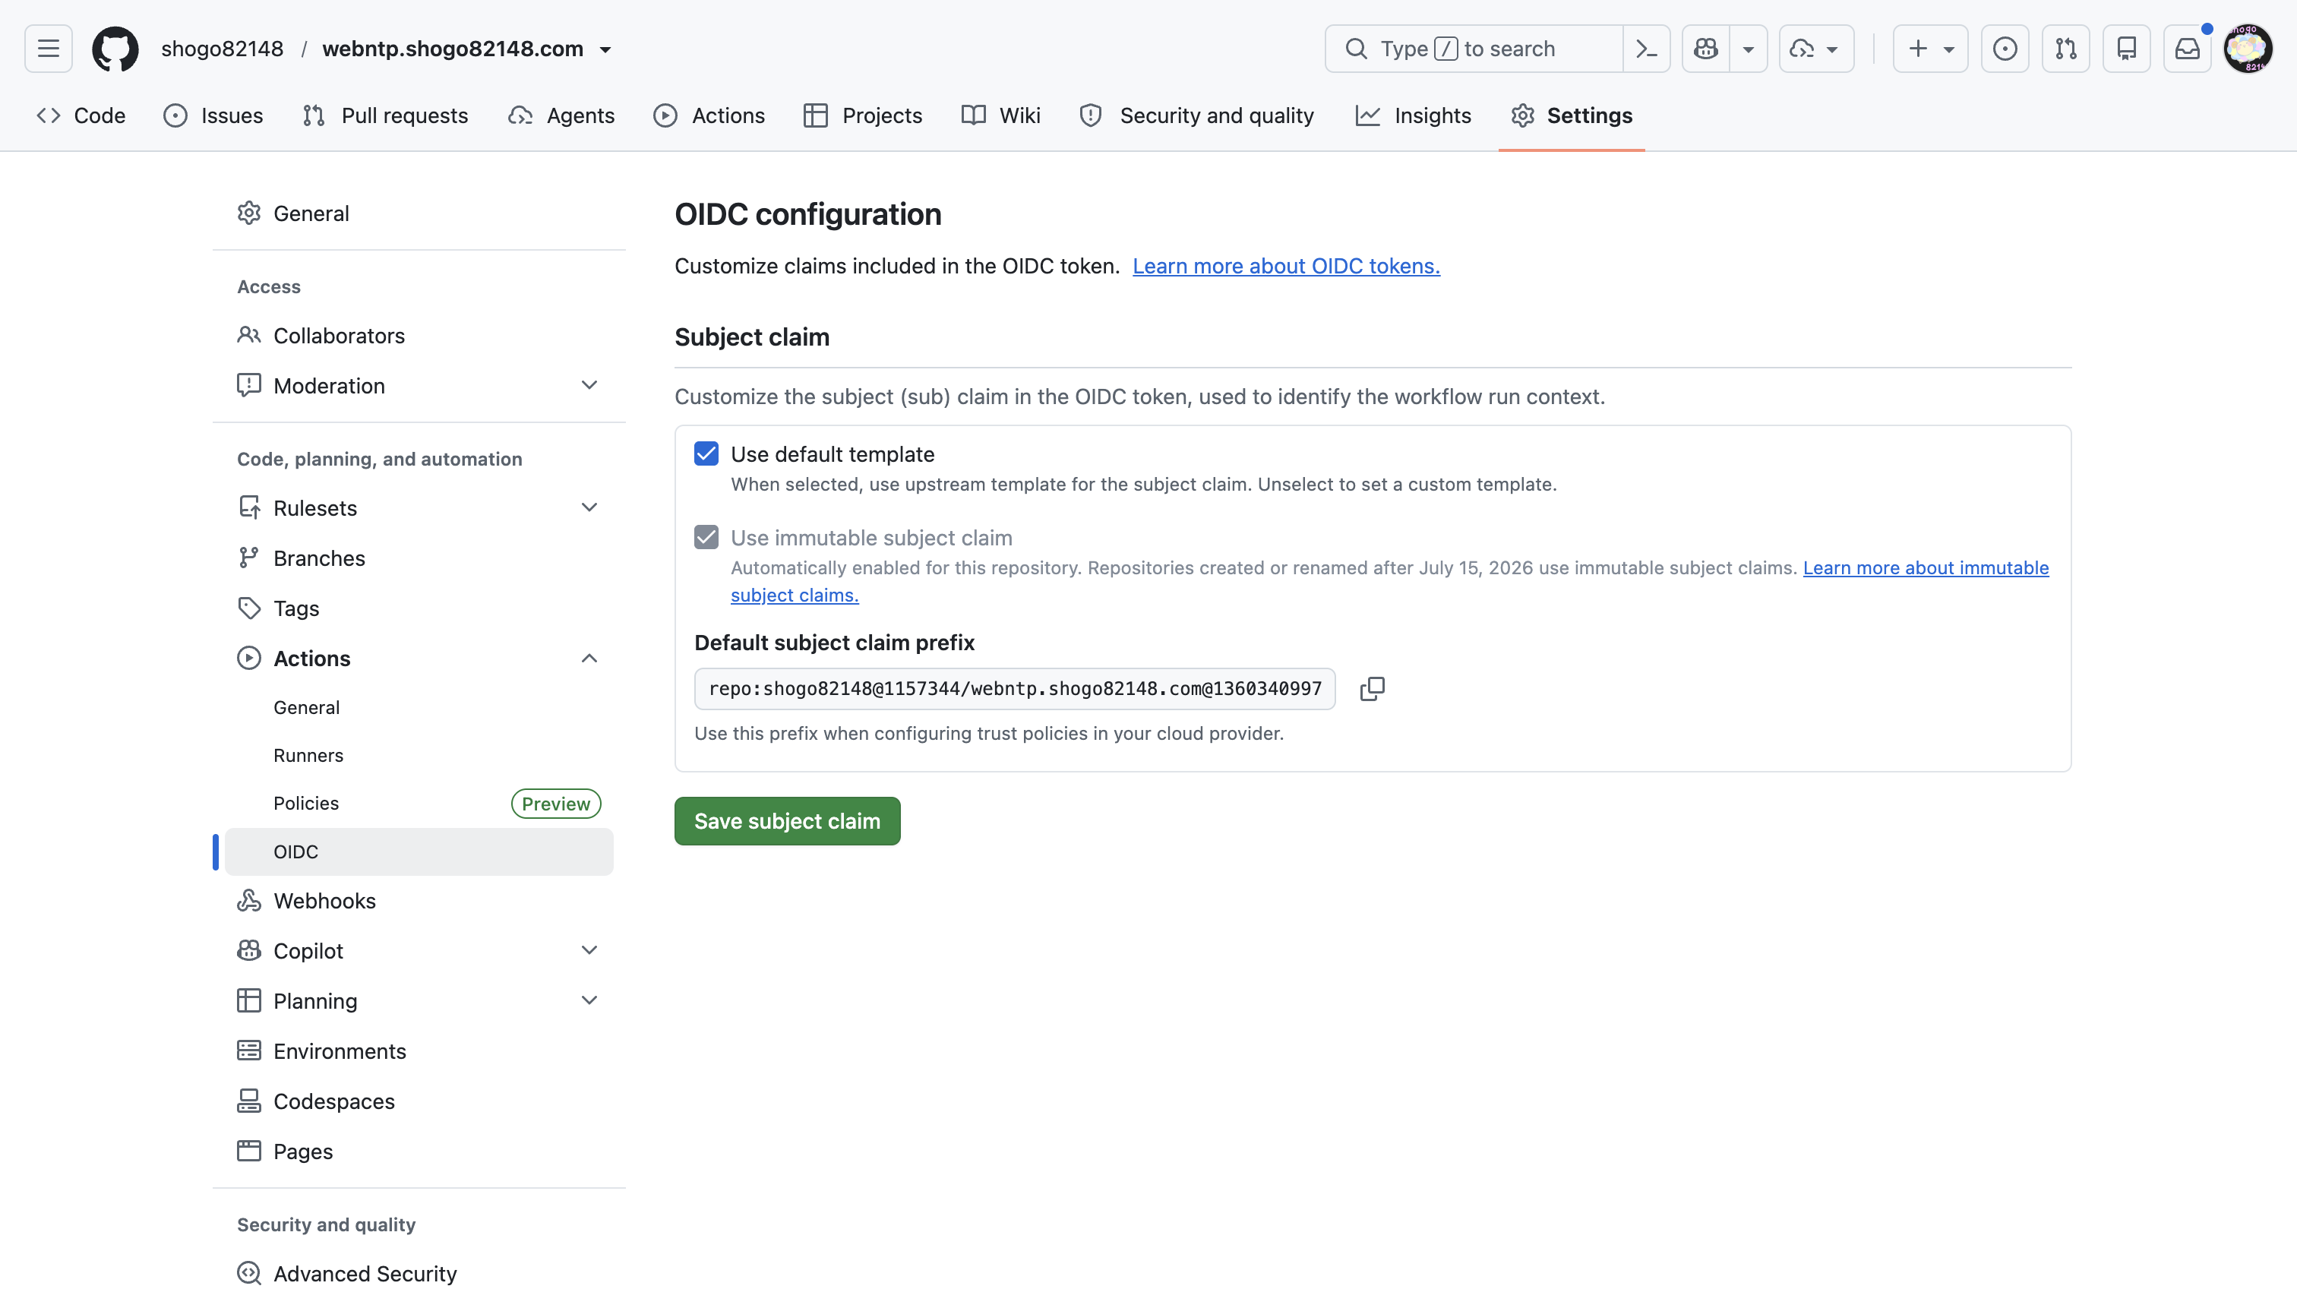Open your pull requests header icon
This screenshot has width=2297, height=1308.
(x=2065, y=49)
